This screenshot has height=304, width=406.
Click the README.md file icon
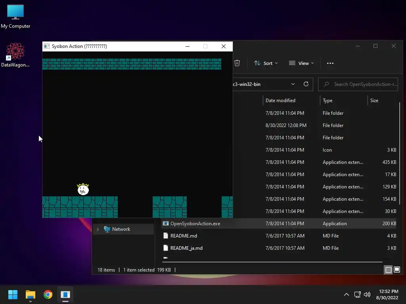click(x=166, y=236)
